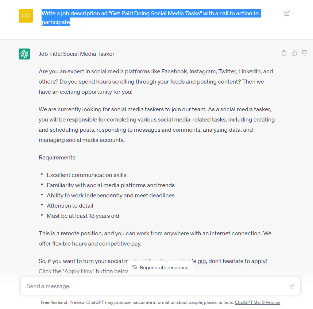Copy the response with the clipboard icon

tap(284, 53)
